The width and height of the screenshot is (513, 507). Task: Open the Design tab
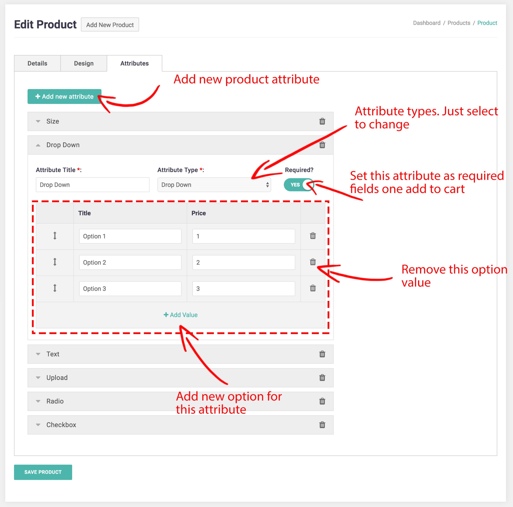click(x=84, y=63)
